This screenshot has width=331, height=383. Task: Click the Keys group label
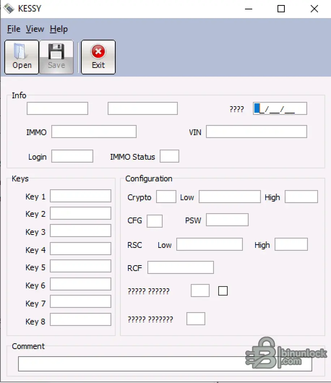[20, 178]
